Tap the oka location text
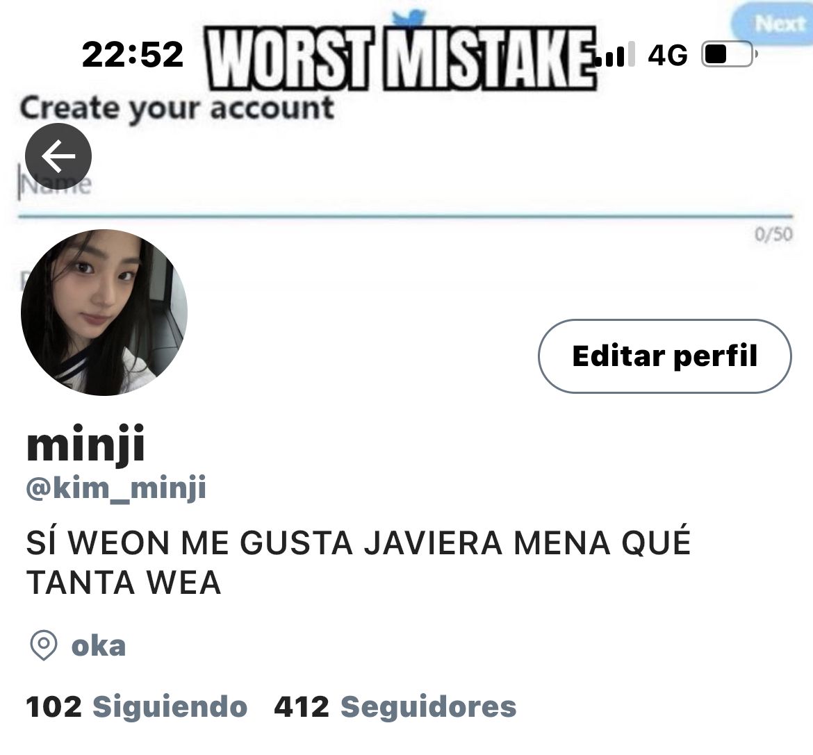 99,646
